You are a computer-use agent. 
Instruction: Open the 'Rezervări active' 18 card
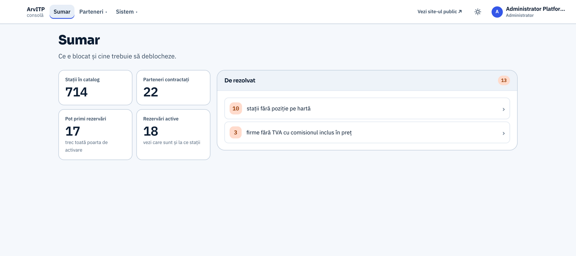[174, 135]
